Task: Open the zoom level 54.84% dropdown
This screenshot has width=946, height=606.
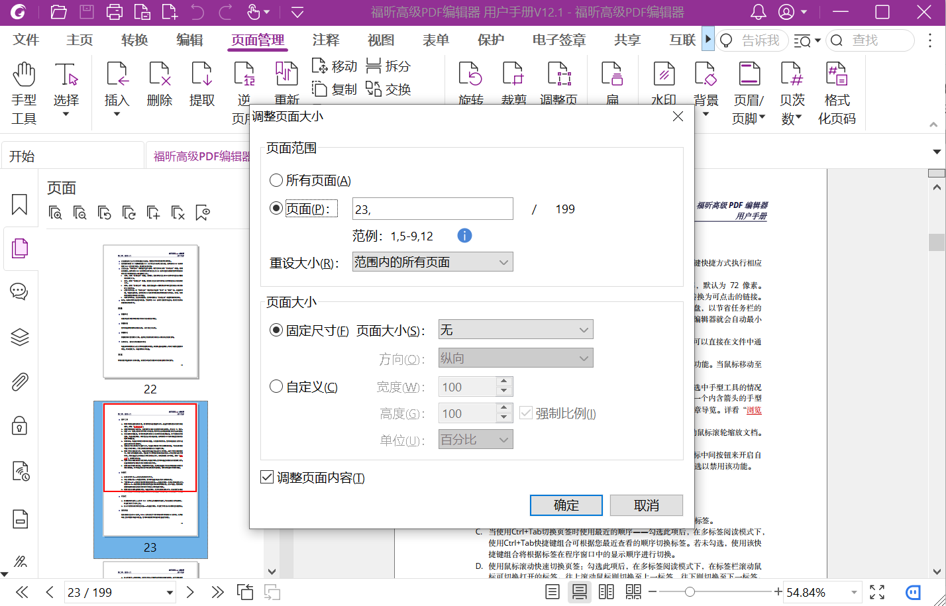Action: pyautogui.click(x=854, y=592)
